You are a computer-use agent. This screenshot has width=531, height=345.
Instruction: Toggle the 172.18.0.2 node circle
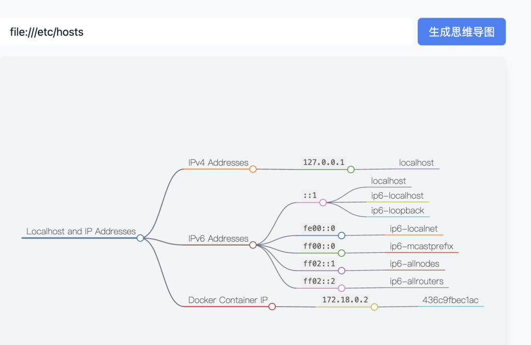tap(374, 307)
